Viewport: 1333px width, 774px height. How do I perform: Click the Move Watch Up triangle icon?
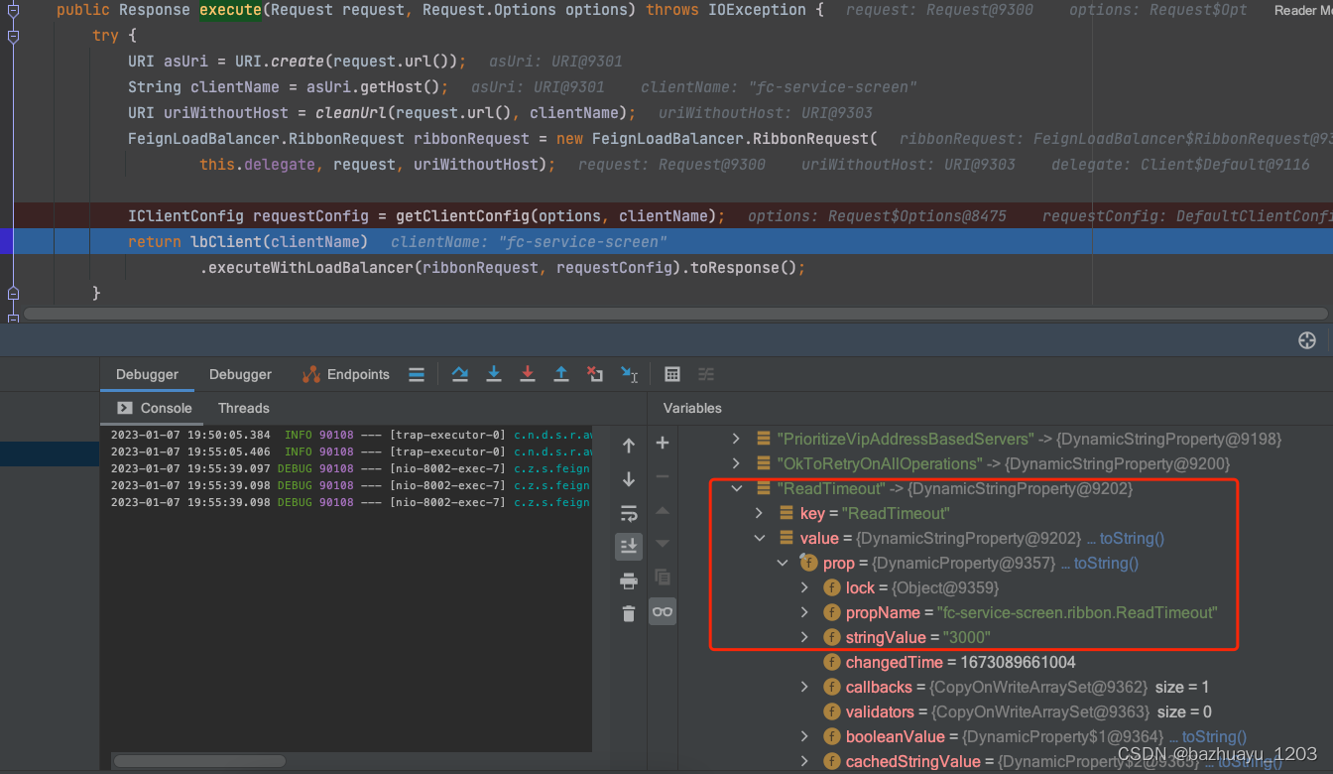[x=663, y=510]
